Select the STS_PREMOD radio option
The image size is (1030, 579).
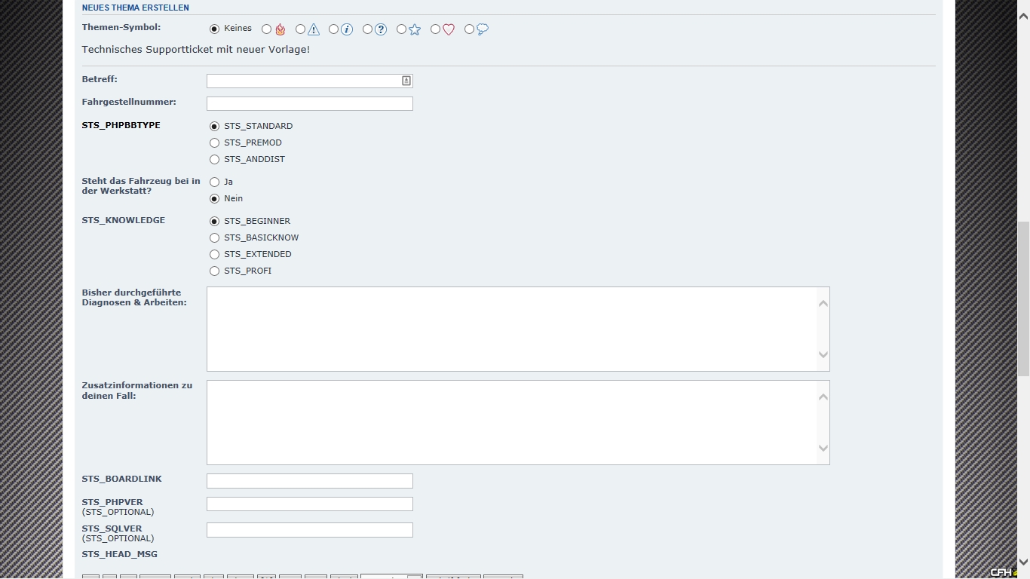coord(215,143)
